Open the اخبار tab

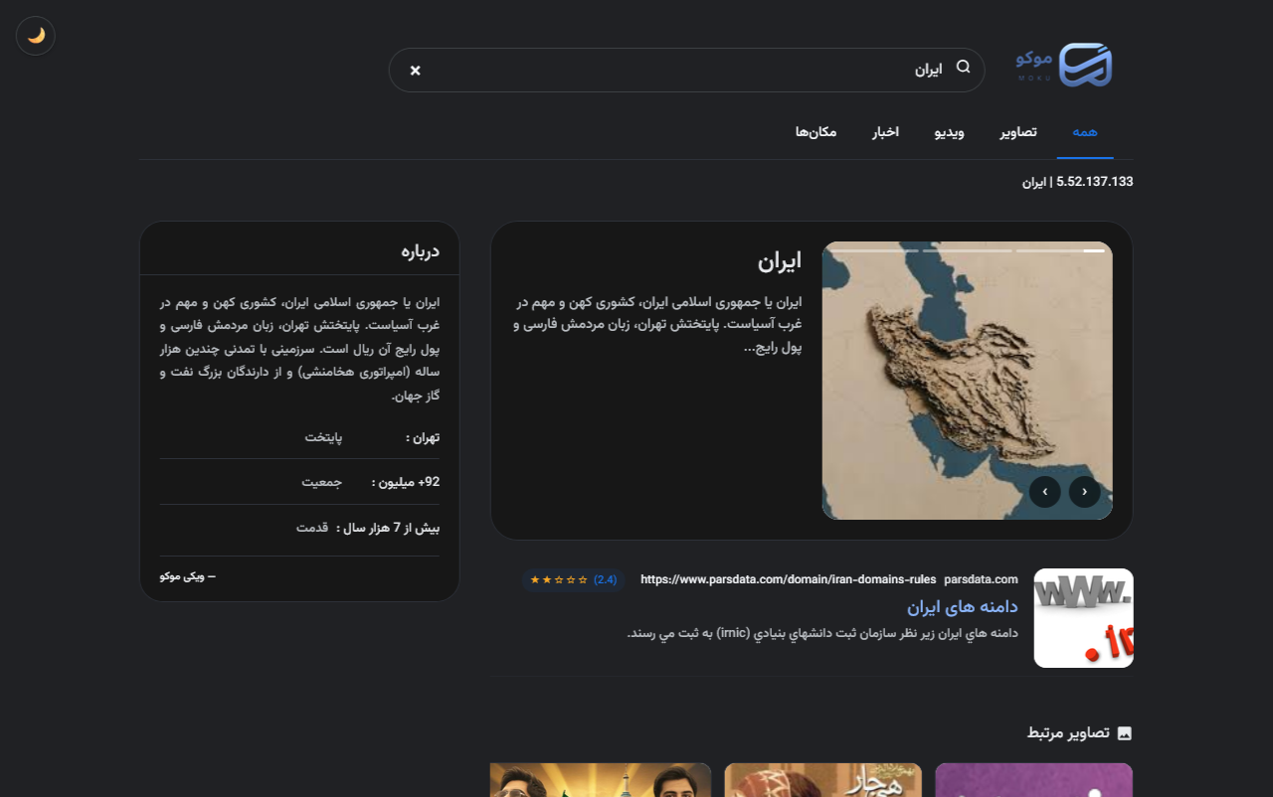coord(886,132)
